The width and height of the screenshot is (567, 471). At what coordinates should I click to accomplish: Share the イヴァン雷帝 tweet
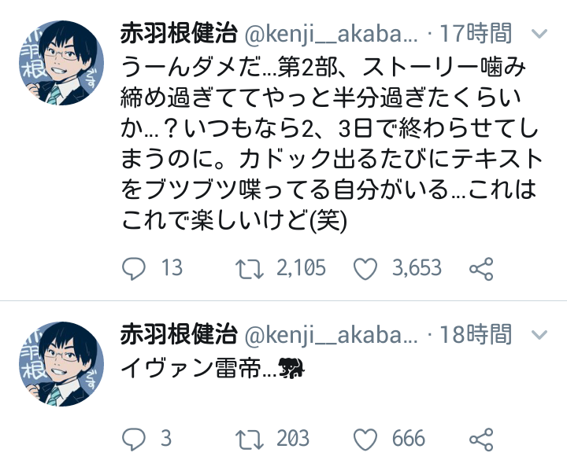(480, 438)
